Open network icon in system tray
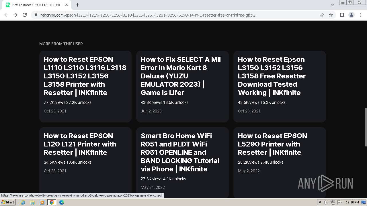This screenshot has height=206, width=367. click(x=333, y=202)
